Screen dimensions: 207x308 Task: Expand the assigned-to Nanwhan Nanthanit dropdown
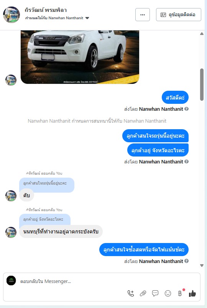click(x=87, y=18)
